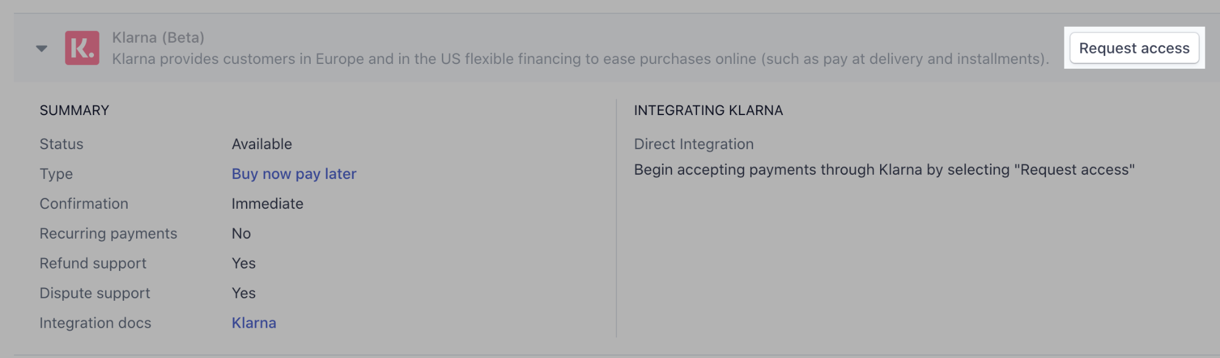Screen dimensions: 1220x358
Task: Click the SUMMARY section heading
Action: (x=74, y=110)
